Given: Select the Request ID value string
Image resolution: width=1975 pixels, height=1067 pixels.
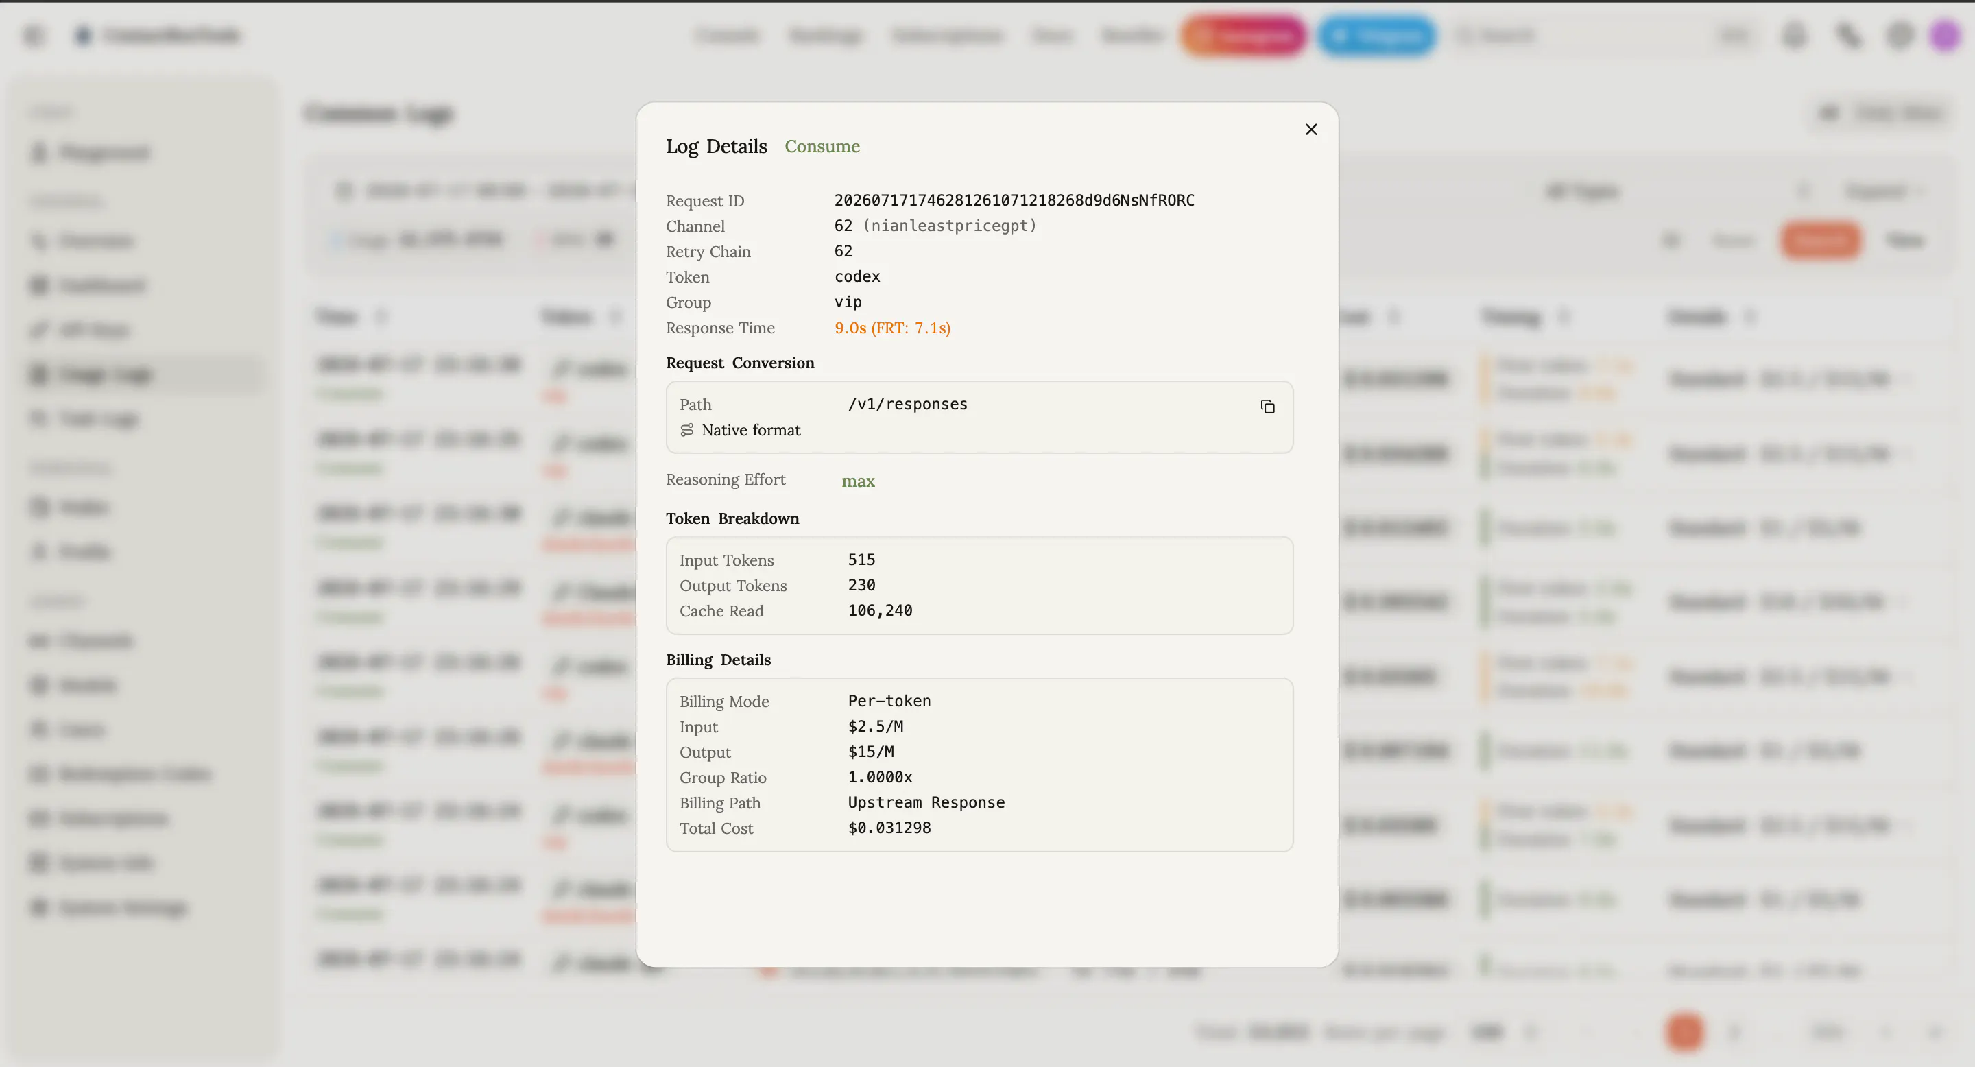Looking at the screenshot, I should point(1014,200).
